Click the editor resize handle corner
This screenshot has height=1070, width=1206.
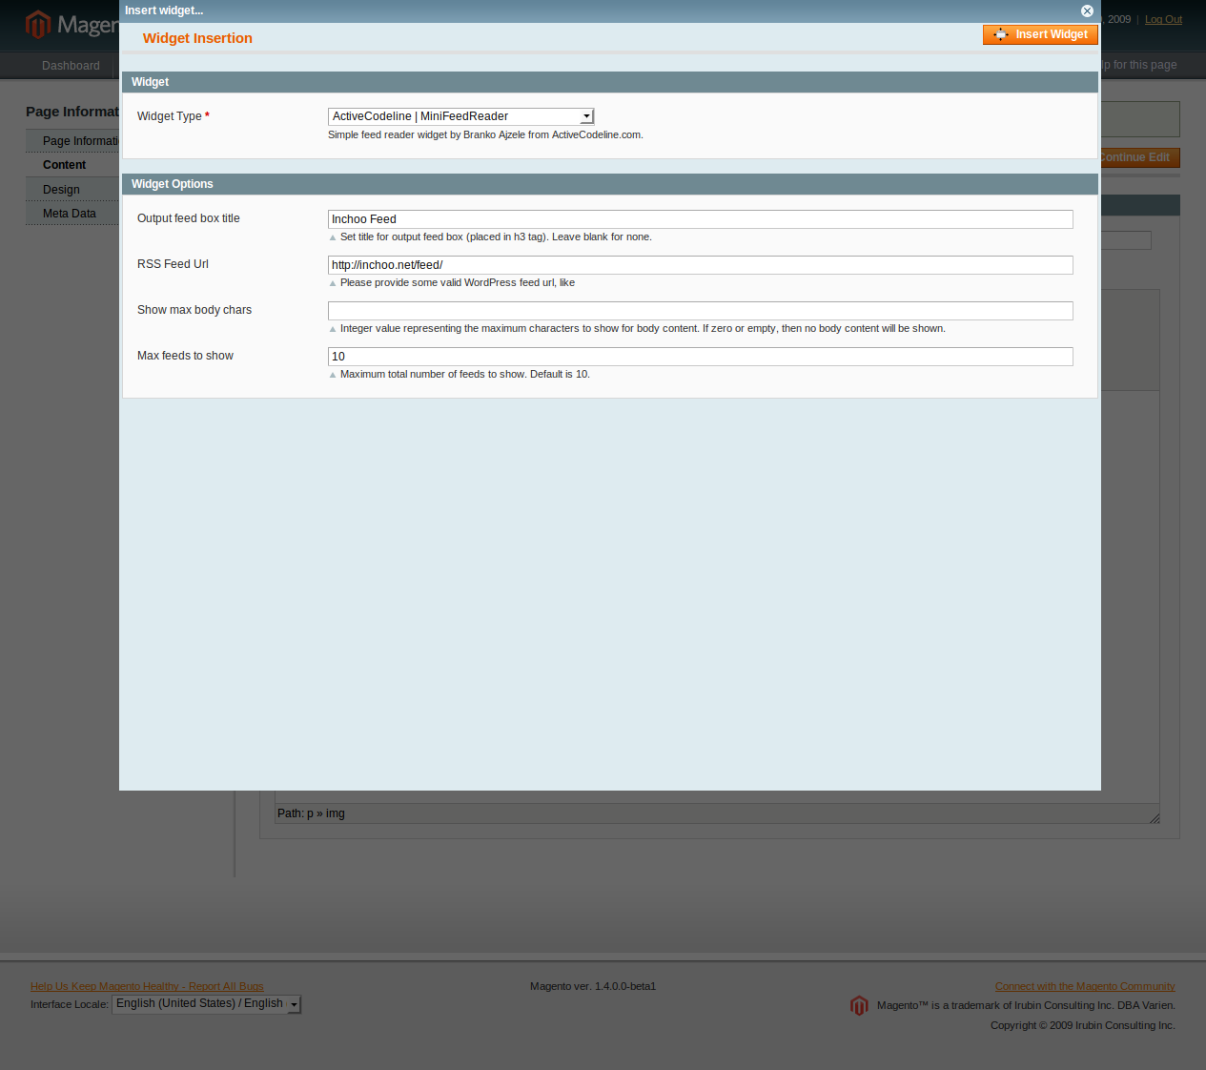point(1154,817)
